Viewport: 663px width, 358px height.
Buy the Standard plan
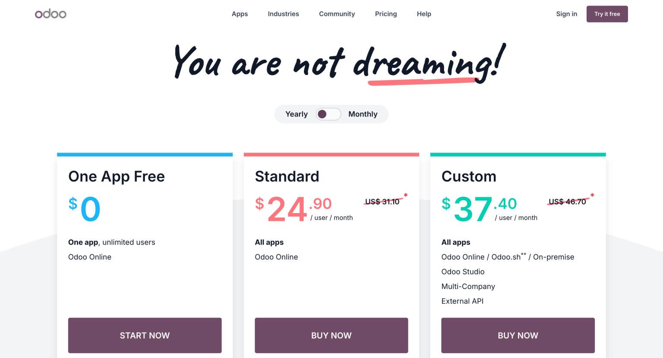pos(331,335)
